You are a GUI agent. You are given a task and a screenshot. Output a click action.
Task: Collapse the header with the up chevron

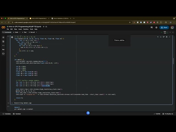[173, 32]
